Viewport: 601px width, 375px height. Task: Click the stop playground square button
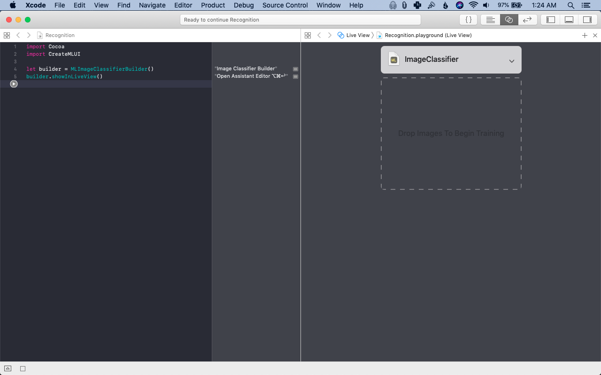pos(23,368)
